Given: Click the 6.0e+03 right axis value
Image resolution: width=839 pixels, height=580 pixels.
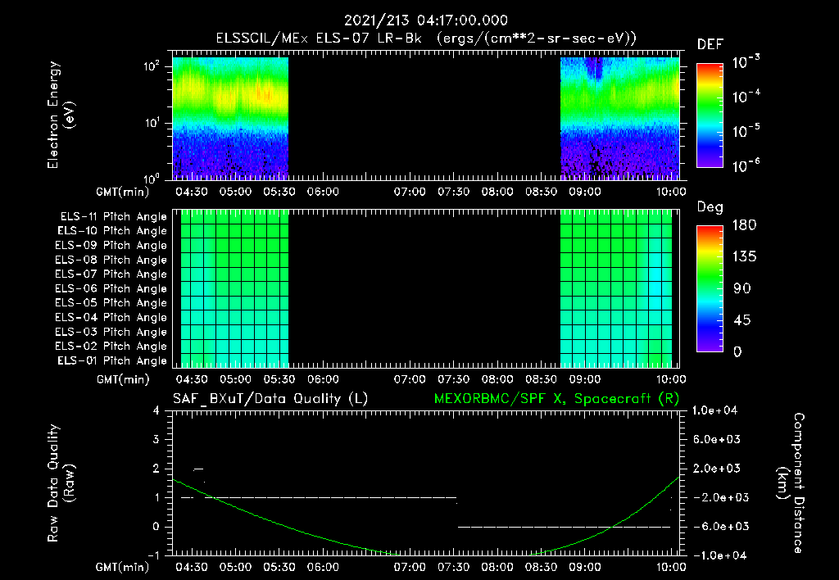Looking at the screenshot, I should tap(716, 439).
